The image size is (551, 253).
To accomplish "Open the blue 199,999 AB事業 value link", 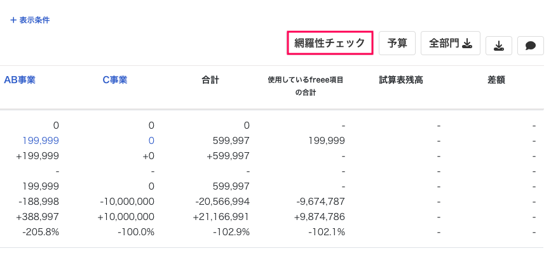I will tap(41, 141).
